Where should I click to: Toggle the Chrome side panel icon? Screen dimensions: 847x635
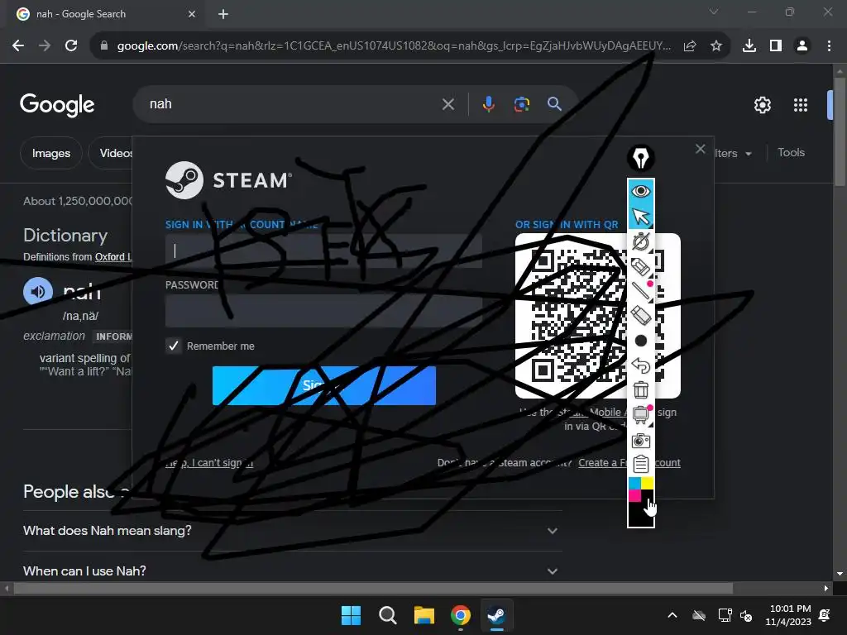pyautogui.click(x=776, y=46)
